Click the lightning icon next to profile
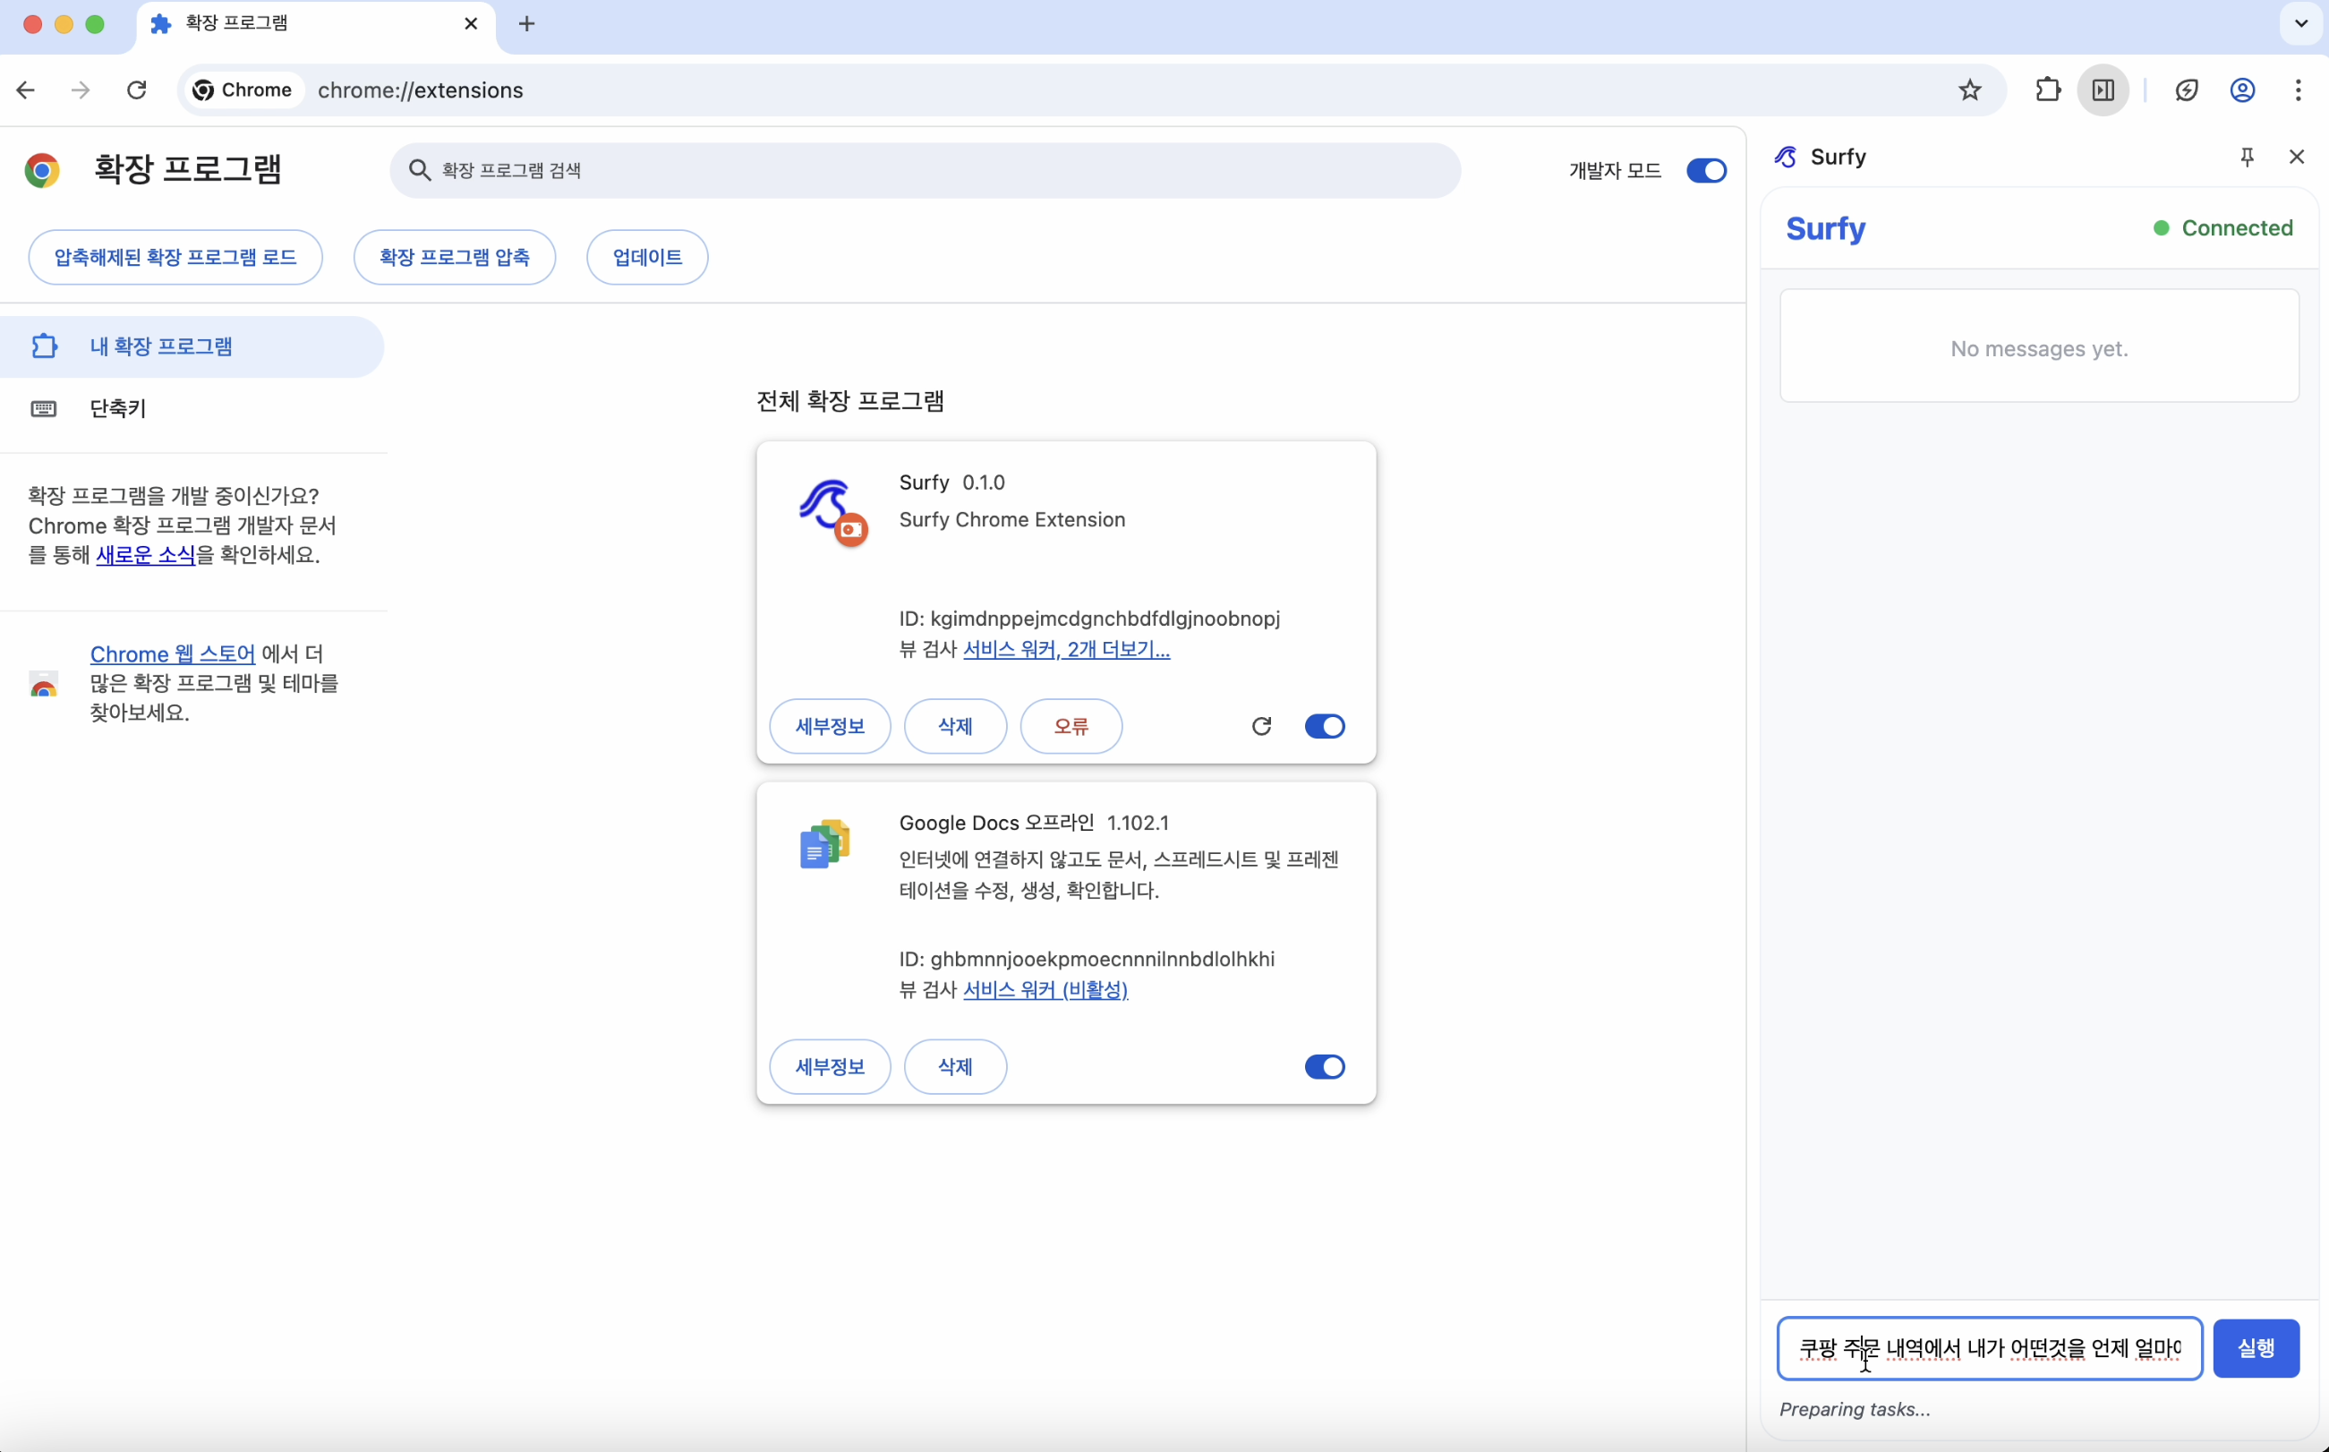The width and height of the screenshot is (2329, 1452). click(x=2187, y=90)
